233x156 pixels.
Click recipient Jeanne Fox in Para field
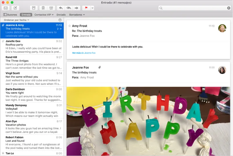click(x=87, y=36)
